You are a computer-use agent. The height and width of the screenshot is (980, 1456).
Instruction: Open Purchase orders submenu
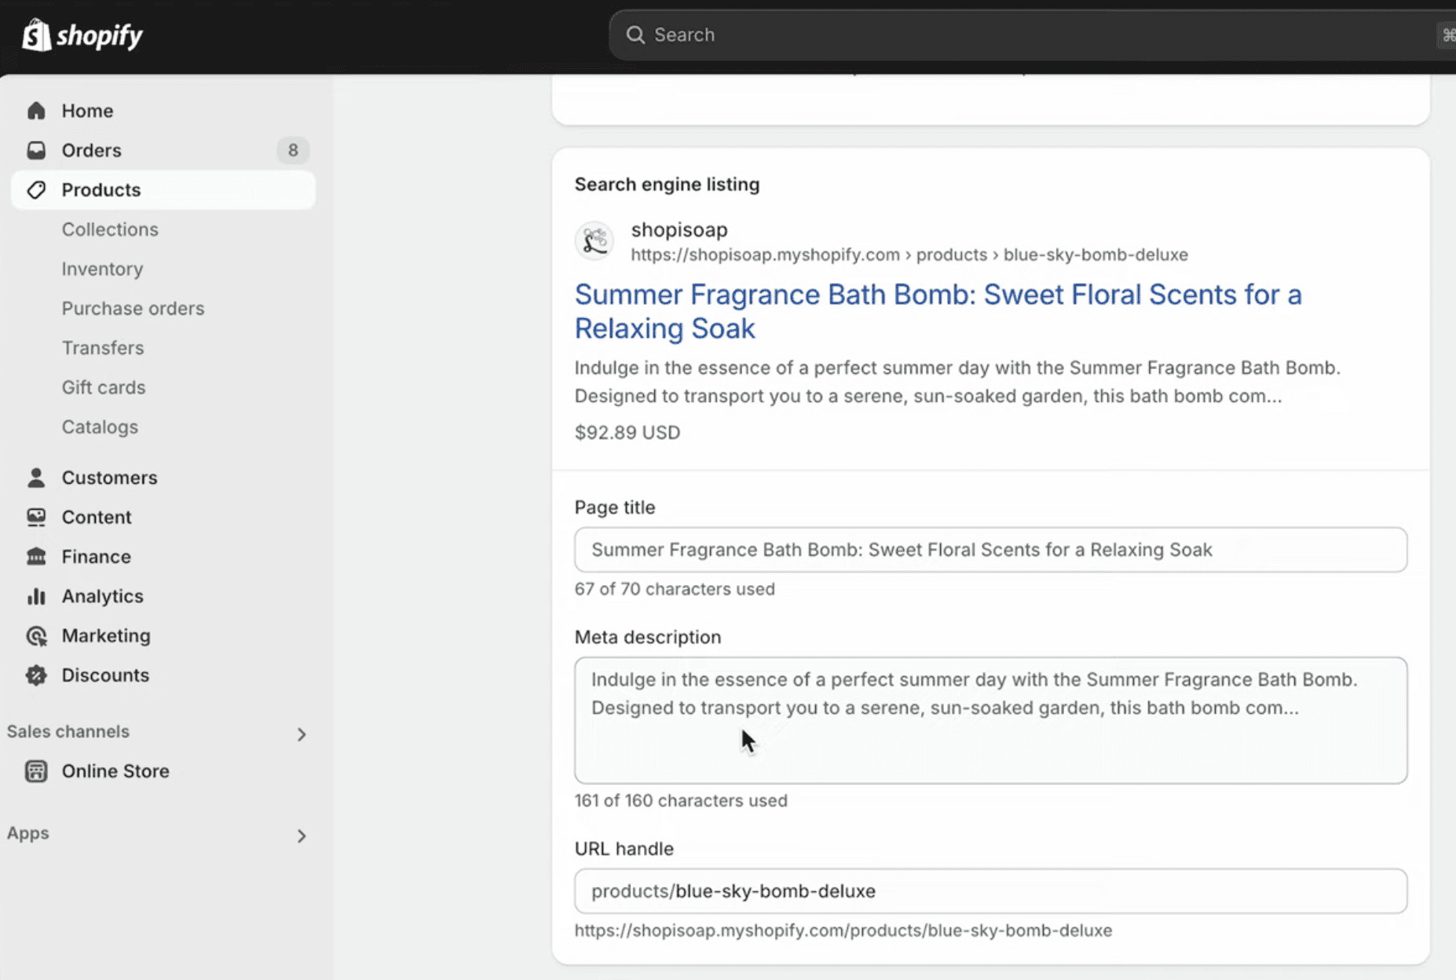pos(134,309)
